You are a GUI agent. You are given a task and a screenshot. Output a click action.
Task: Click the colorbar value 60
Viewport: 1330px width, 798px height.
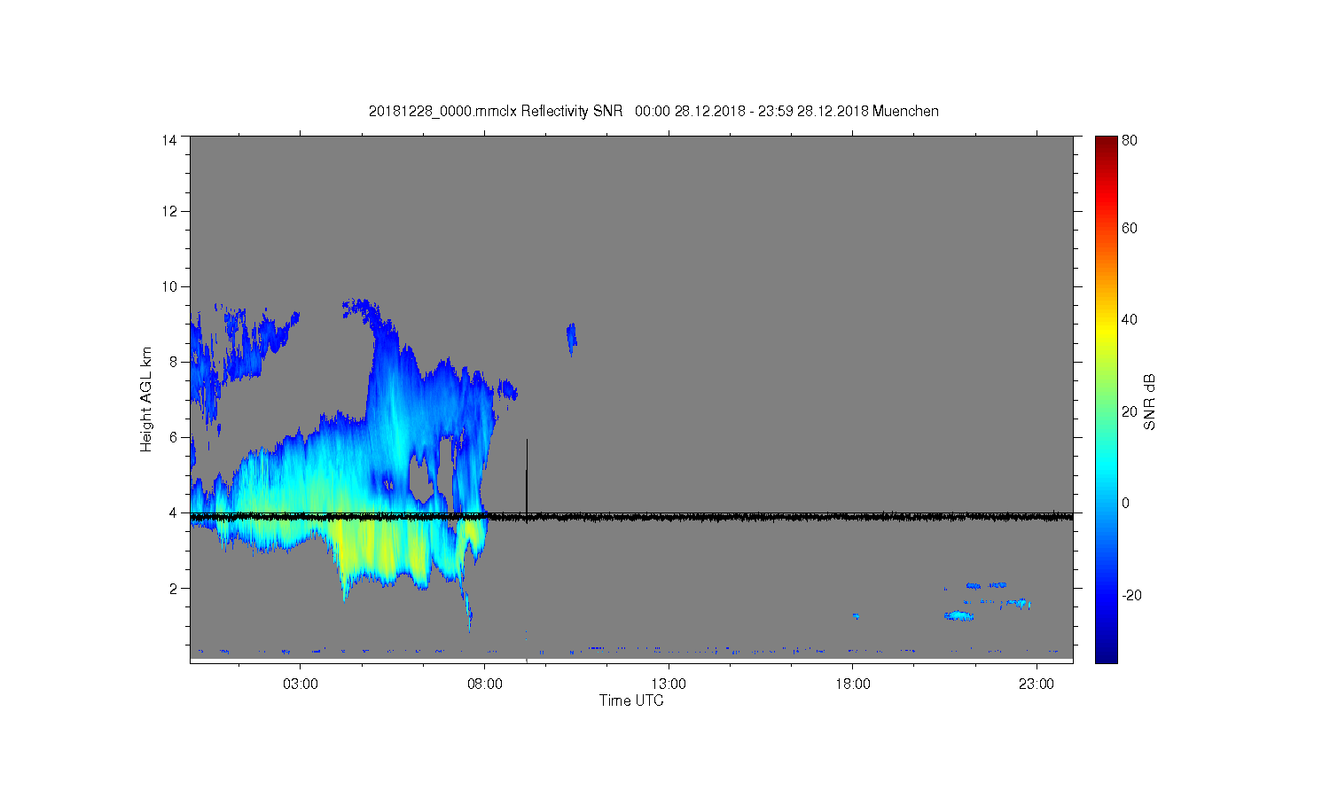(1130, 229)
